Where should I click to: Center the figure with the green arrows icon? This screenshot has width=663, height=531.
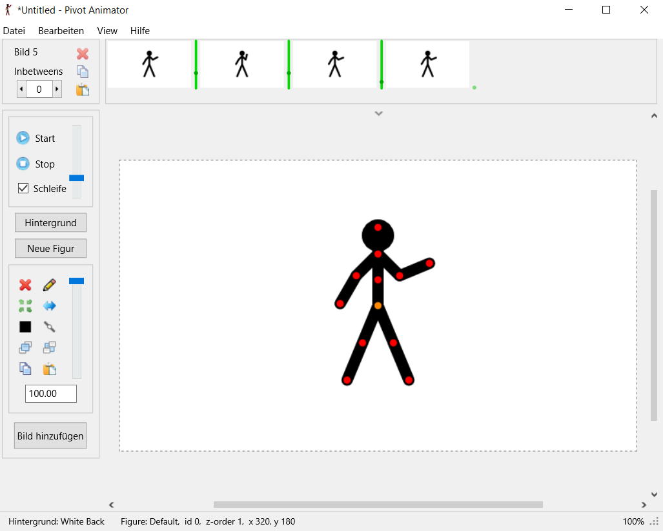pos(25,306)
